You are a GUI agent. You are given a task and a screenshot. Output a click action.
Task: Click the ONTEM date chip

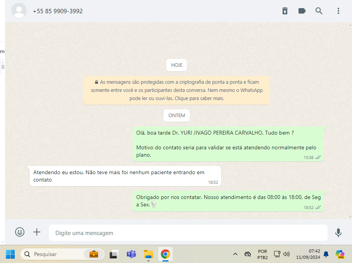point(177,116)
